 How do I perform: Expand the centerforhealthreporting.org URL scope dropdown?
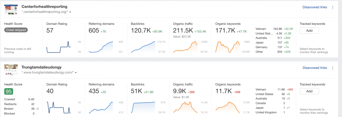tap(70, 12)
